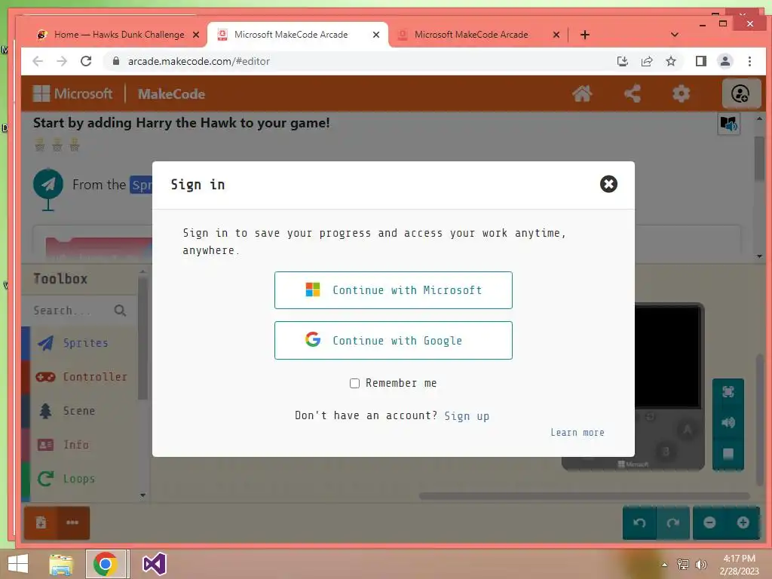772x579 pixels.
Task: Click the Sprites highlighted word in tutorial
Action: pos(141,185)
